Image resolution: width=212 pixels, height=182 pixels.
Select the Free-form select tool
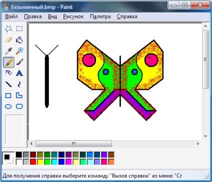click(8, 28)
